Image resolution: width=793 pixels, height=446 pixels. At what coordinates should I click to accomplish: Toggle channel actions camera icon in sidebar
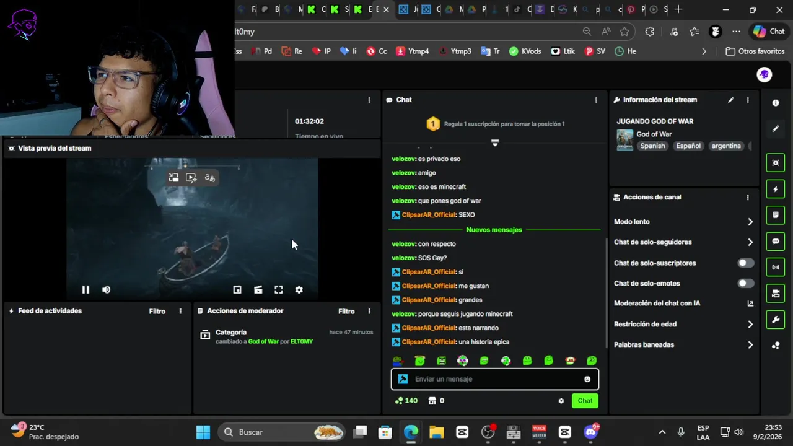[x=776, y=294]
